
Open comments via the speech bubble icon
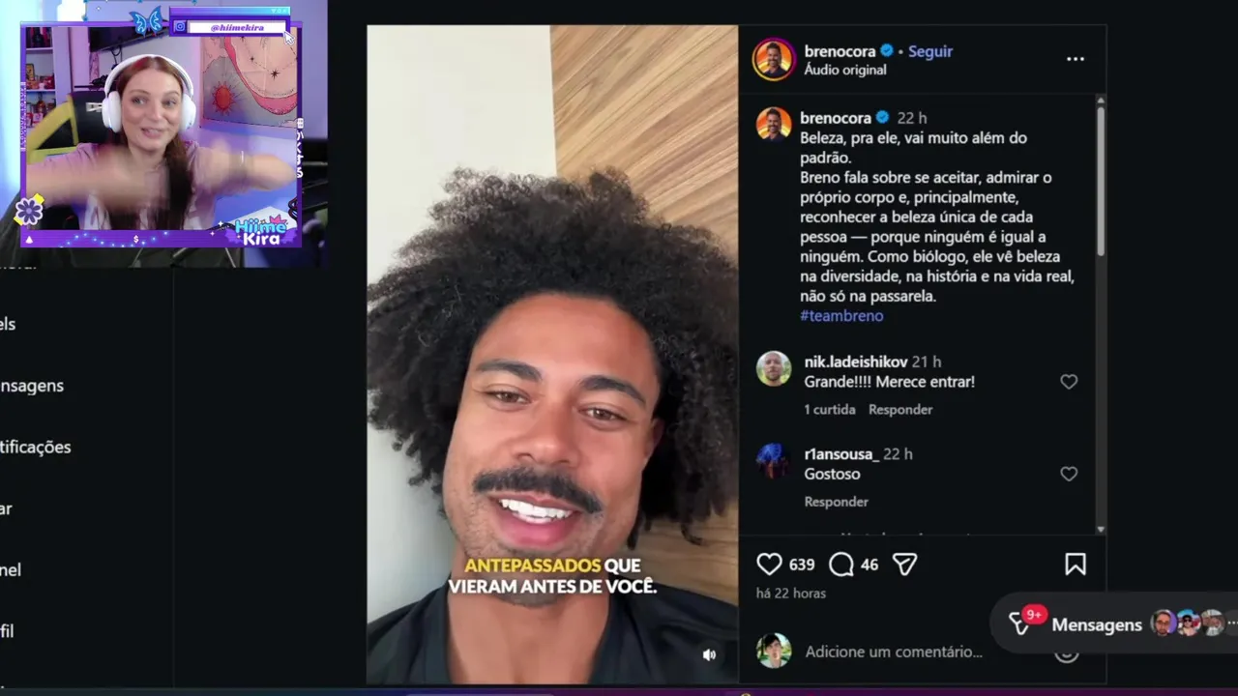click(841, 565)
